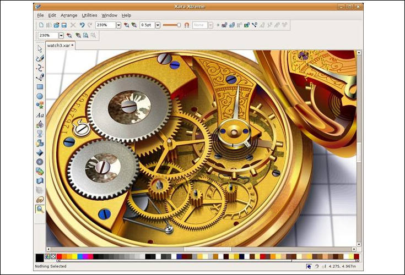Click the Nothing Selected status text
Viewport: 405px width, 275px height.
51,266
